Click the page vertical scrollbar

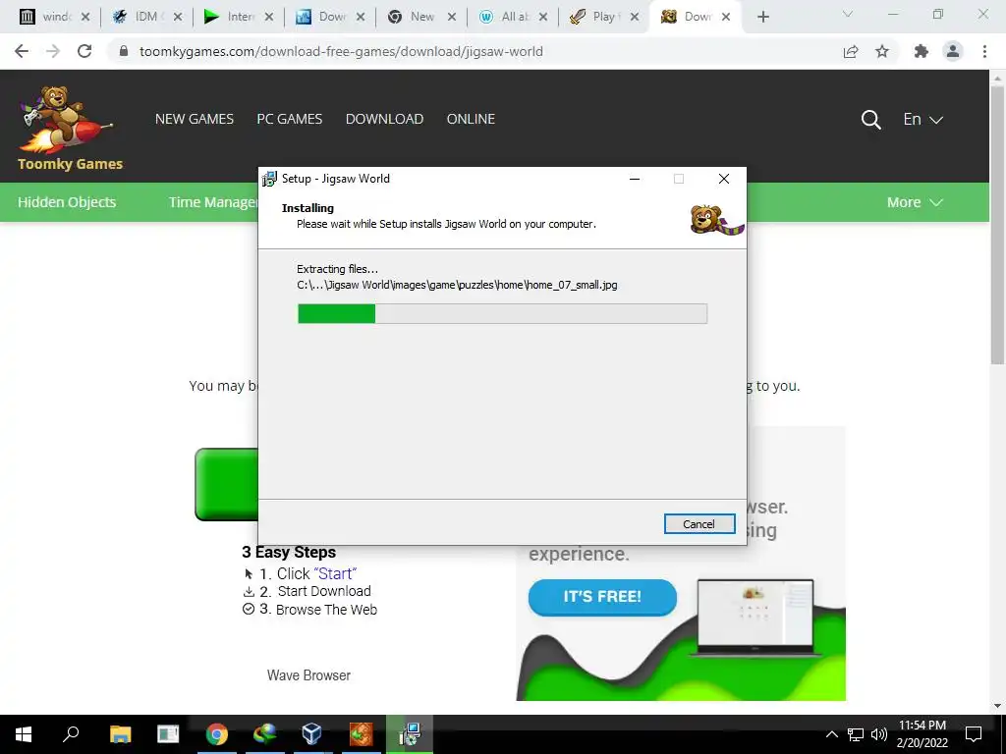[997, 225]
